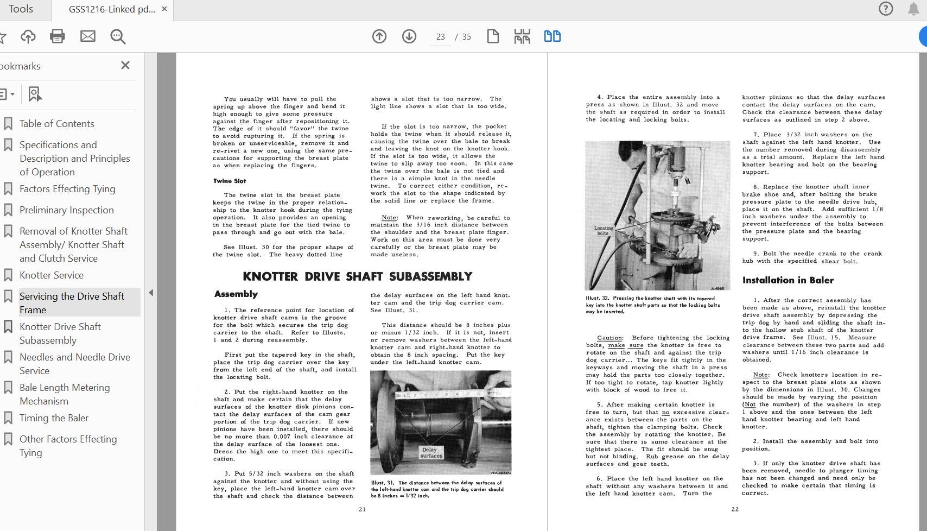Go to previous page arrow

(379, 36)
